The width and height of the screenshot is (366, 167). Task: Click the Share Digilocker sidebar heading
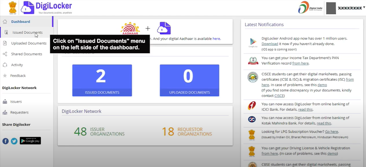16,124
